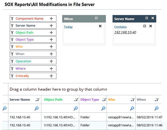Remove the Contains 192.168.10.40 condition
The width and height of the screenshot is (167, 130).
coord(151,26)
